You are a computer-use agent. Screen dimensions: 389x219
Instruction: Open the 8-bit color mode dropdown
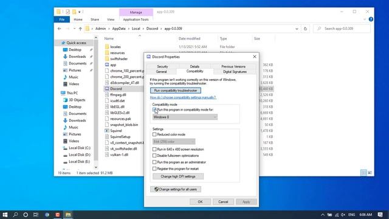pos(174,142)
